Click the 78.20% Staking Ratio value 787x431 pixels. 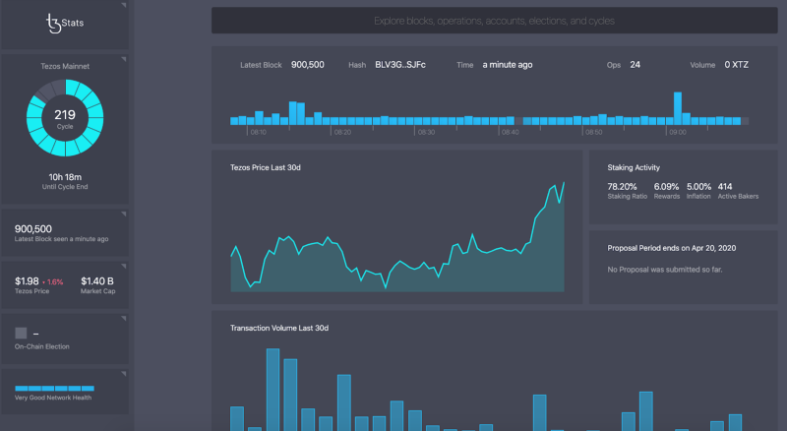click(622, 186)
